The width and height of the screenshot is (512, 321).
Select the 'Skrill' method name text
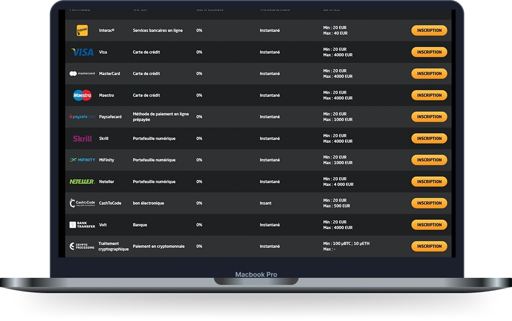pyautogui.click(x=104, y=139)
